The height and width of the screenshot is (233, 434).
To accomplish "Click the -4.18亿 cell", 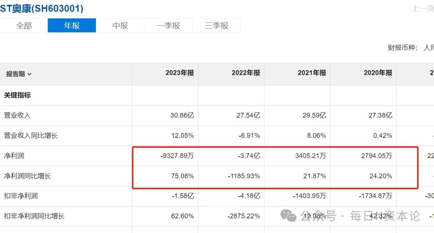I will point(249,196).
